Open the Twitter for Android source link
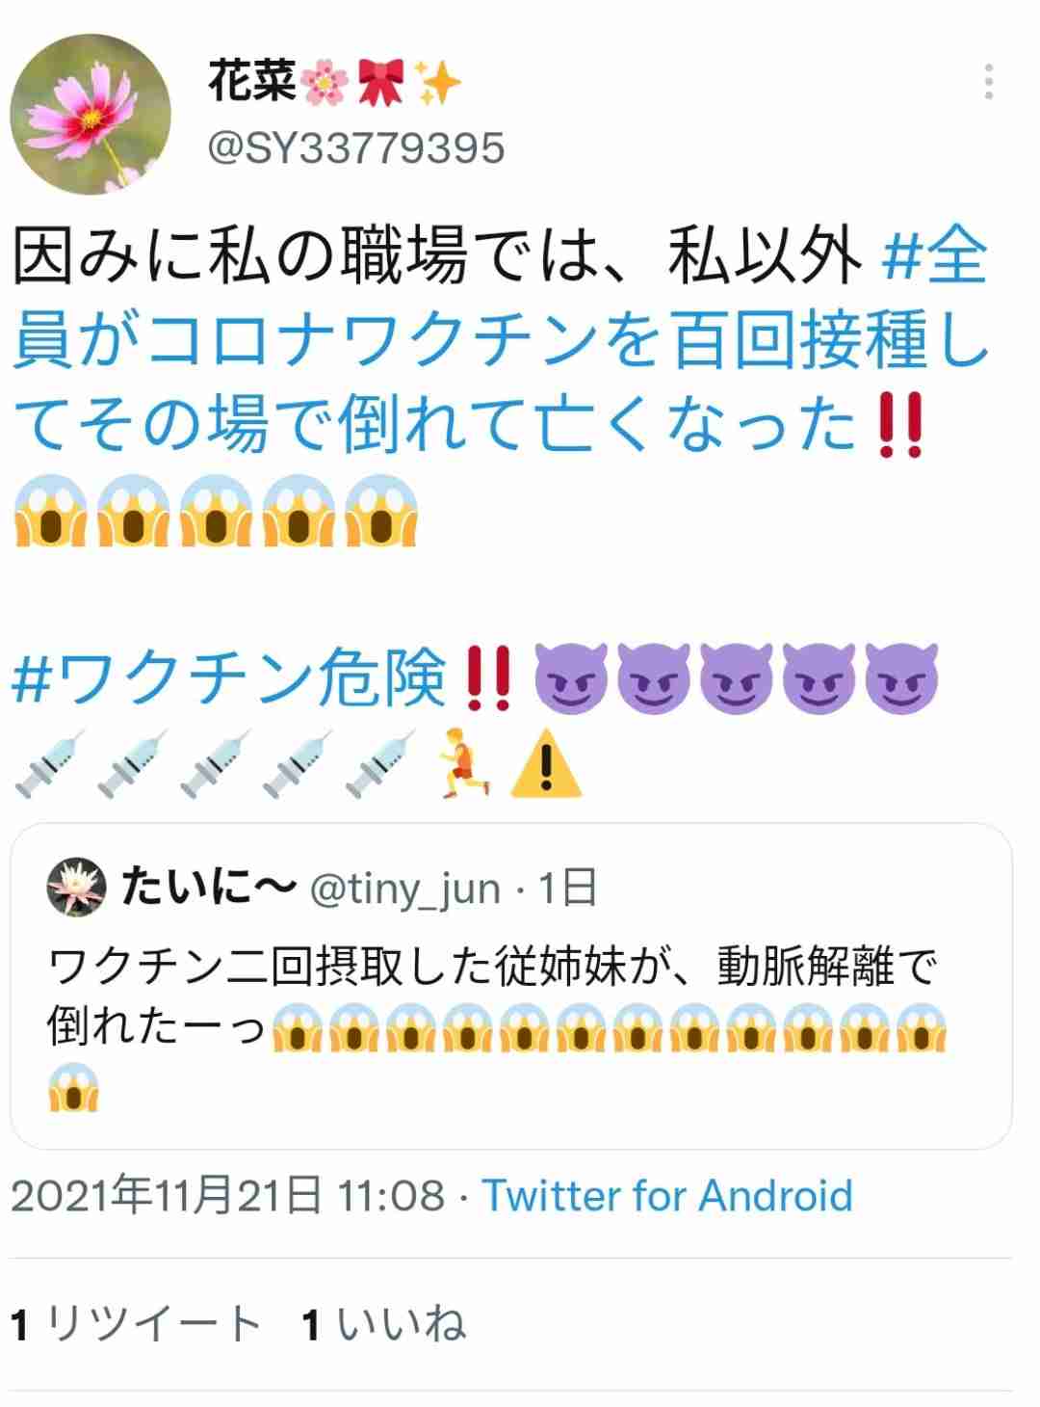Viewport: 1040px width, 1407px height. tap(667, 1196)
